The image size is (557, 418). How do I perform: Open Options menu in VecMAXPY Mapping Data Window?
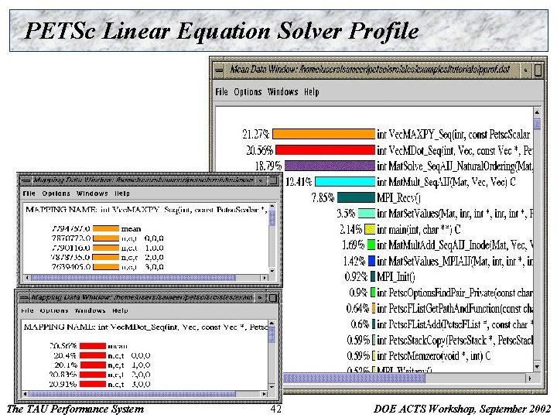coord(56,194)
